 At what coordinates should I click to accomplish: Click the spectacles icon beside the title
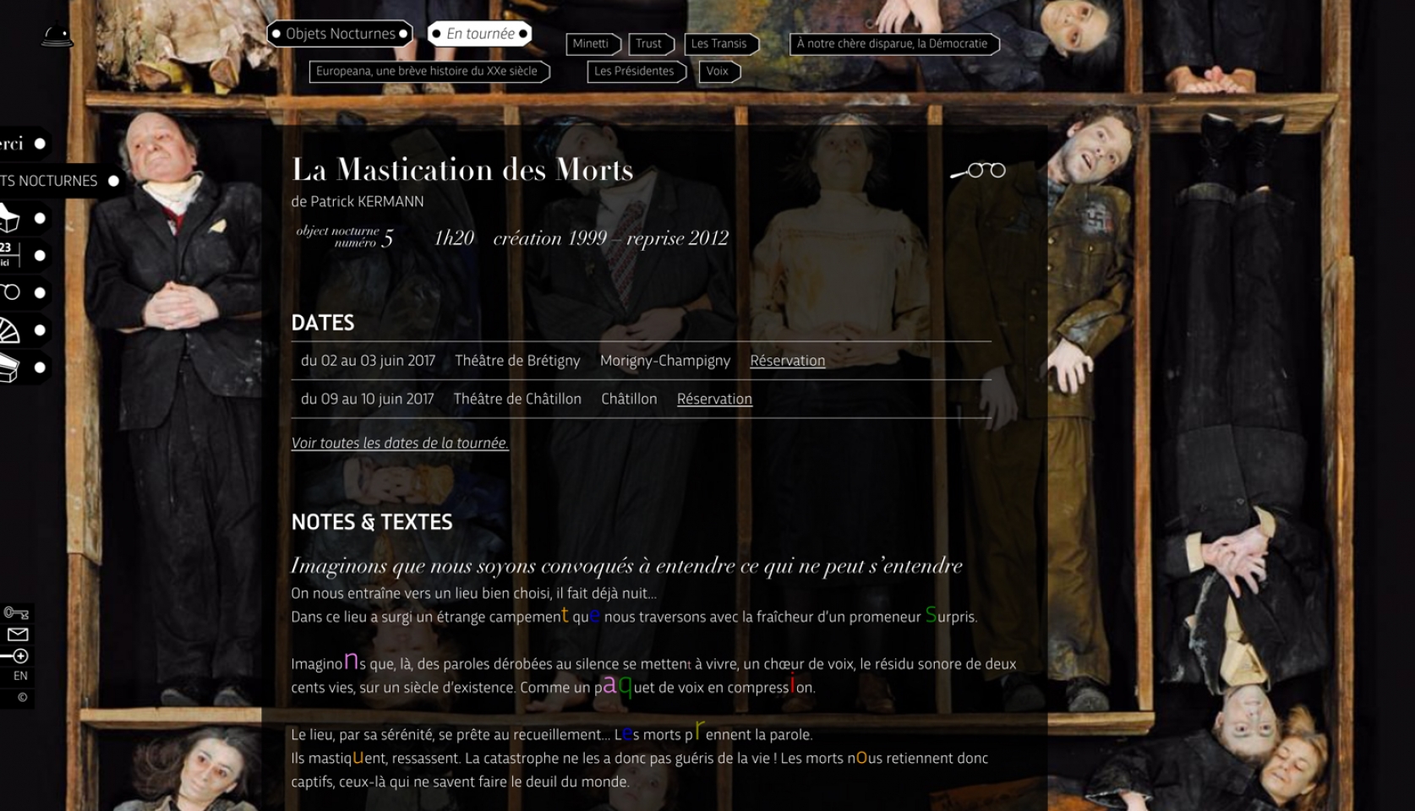coord(978,171)
